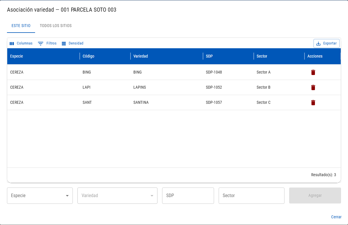
Task: Sort by the Especie column header
Action: tap(43, 56)
